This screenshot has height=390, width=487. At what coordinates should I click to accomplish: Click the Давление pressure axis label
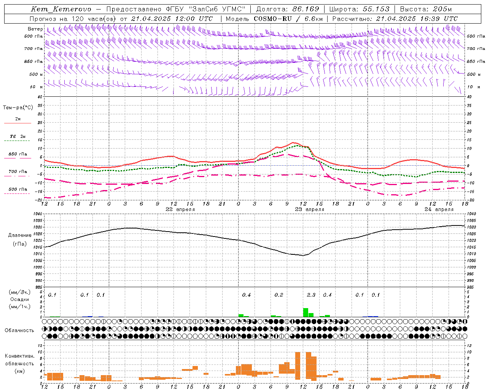pyautogui.click(x=20, y=235)
